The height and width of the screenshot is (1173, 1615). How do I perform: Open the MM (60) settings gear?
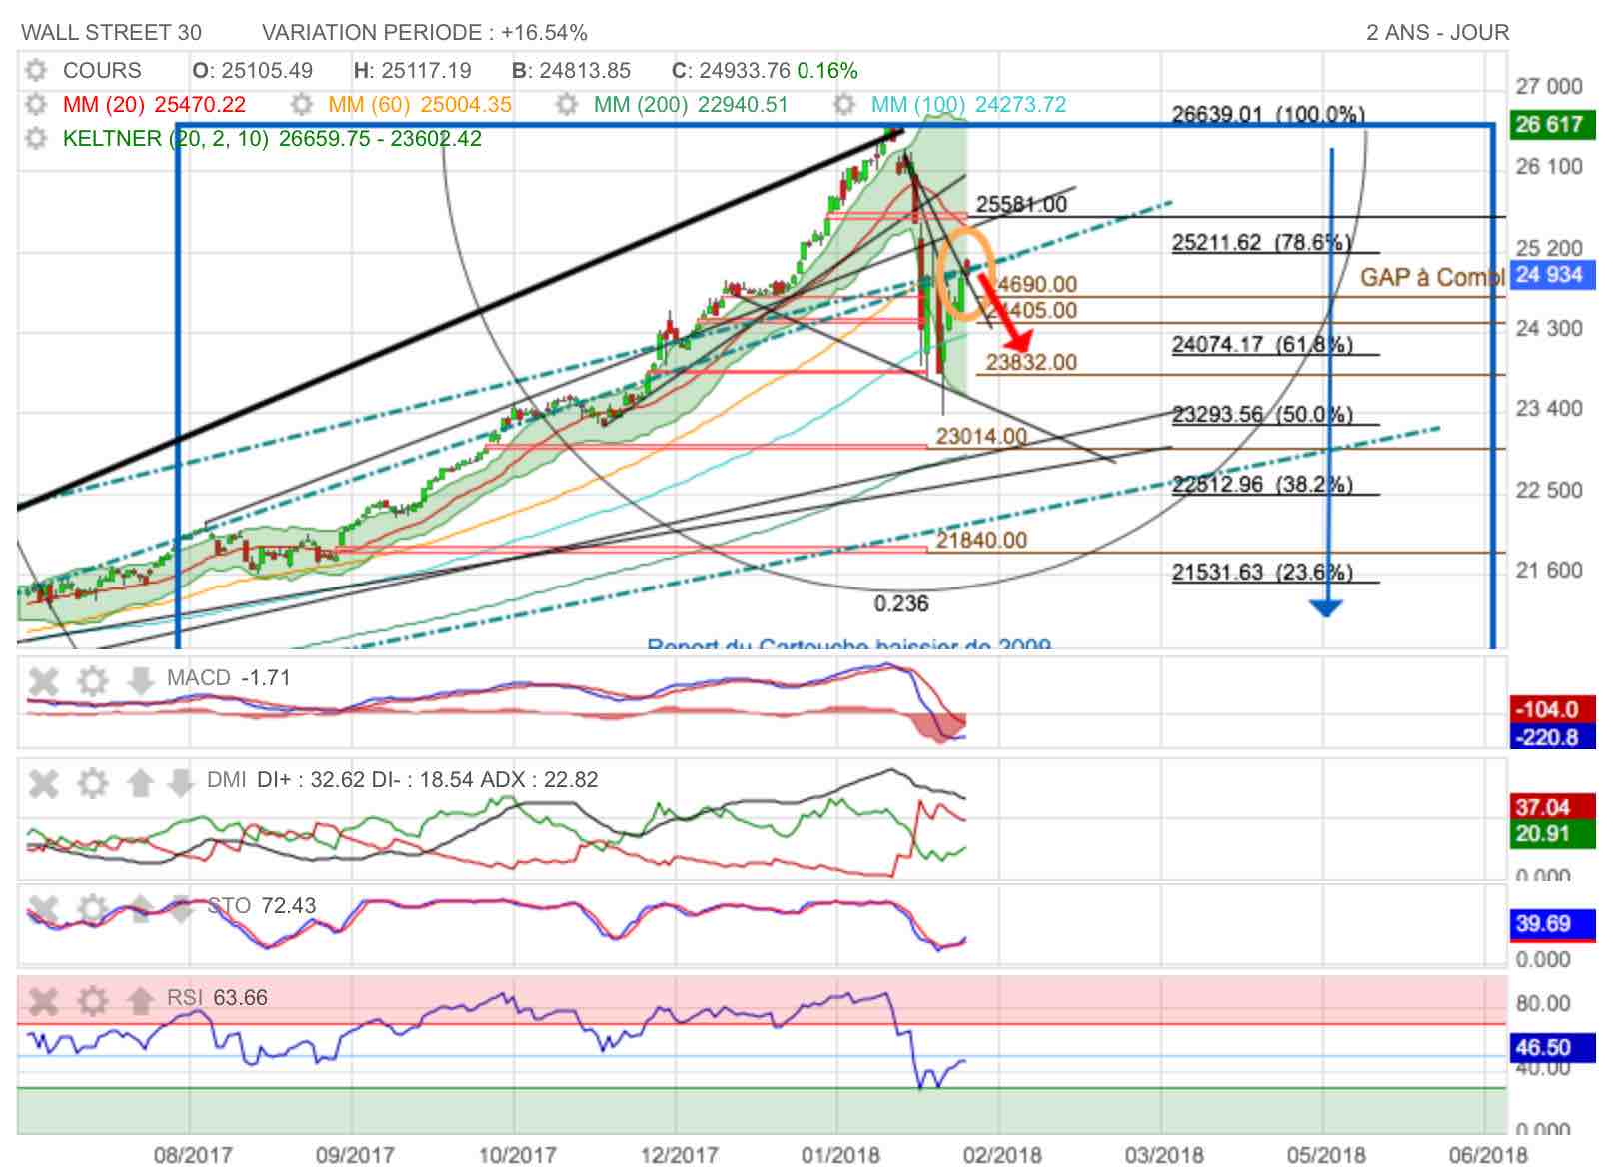(x=301, y=105)
